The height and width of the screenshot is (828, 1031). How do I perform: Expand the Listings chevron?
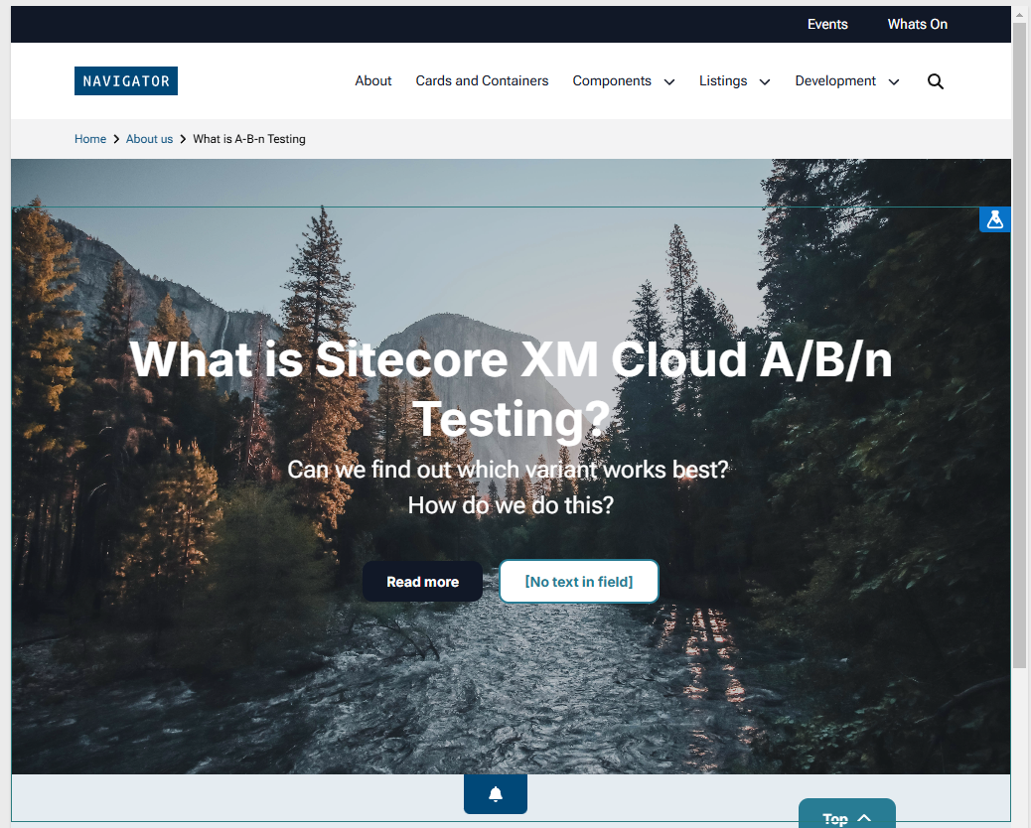click(x=765, y=82)
